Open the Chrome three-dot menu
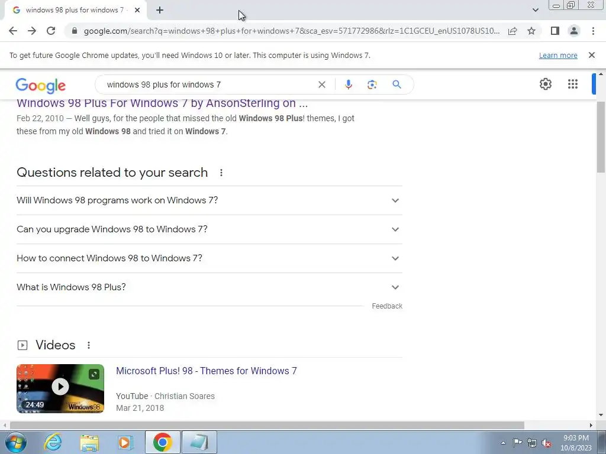This screenshot has width=606, height=454. (x=593, y=31)
